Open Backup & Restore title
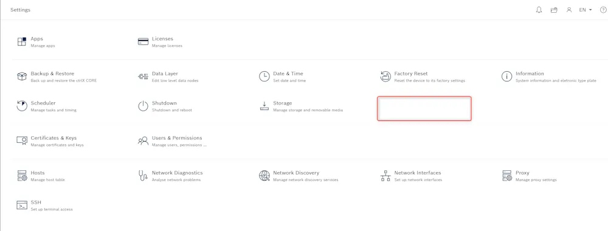This screenshot has height=231, width=608. pyautogui.click(x=52, y=74)
